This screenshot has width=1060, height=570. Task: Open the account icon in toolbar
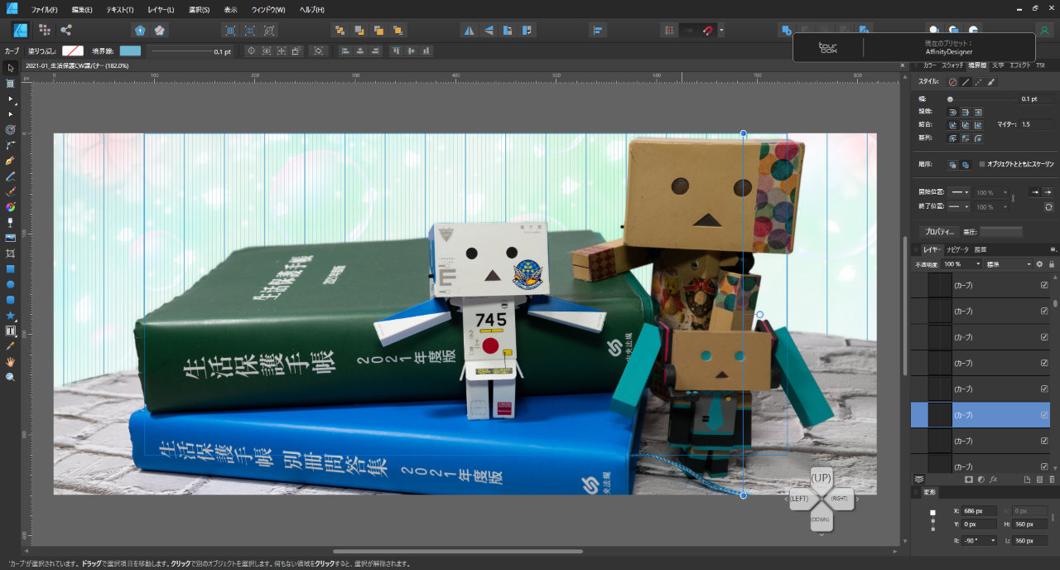(1045, 30)
